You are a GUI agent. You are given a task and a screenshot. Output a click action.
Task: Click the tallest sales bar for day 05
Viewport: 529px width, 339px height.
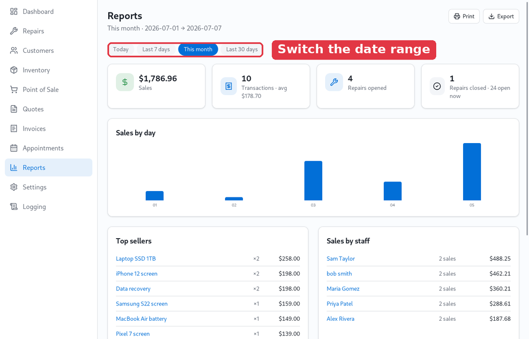click(472, 172)
